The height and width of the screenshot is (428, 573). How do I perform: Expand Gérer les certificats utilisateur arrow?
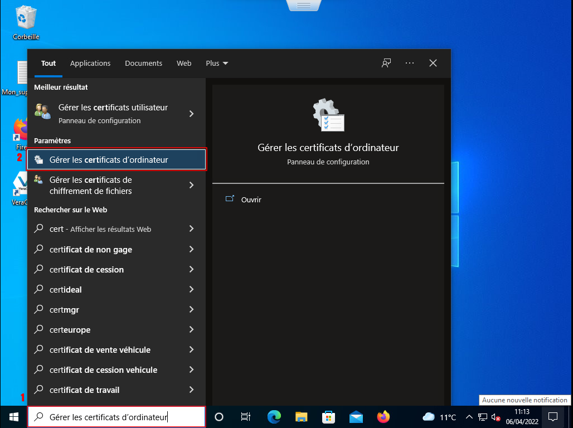pos(191,114)
